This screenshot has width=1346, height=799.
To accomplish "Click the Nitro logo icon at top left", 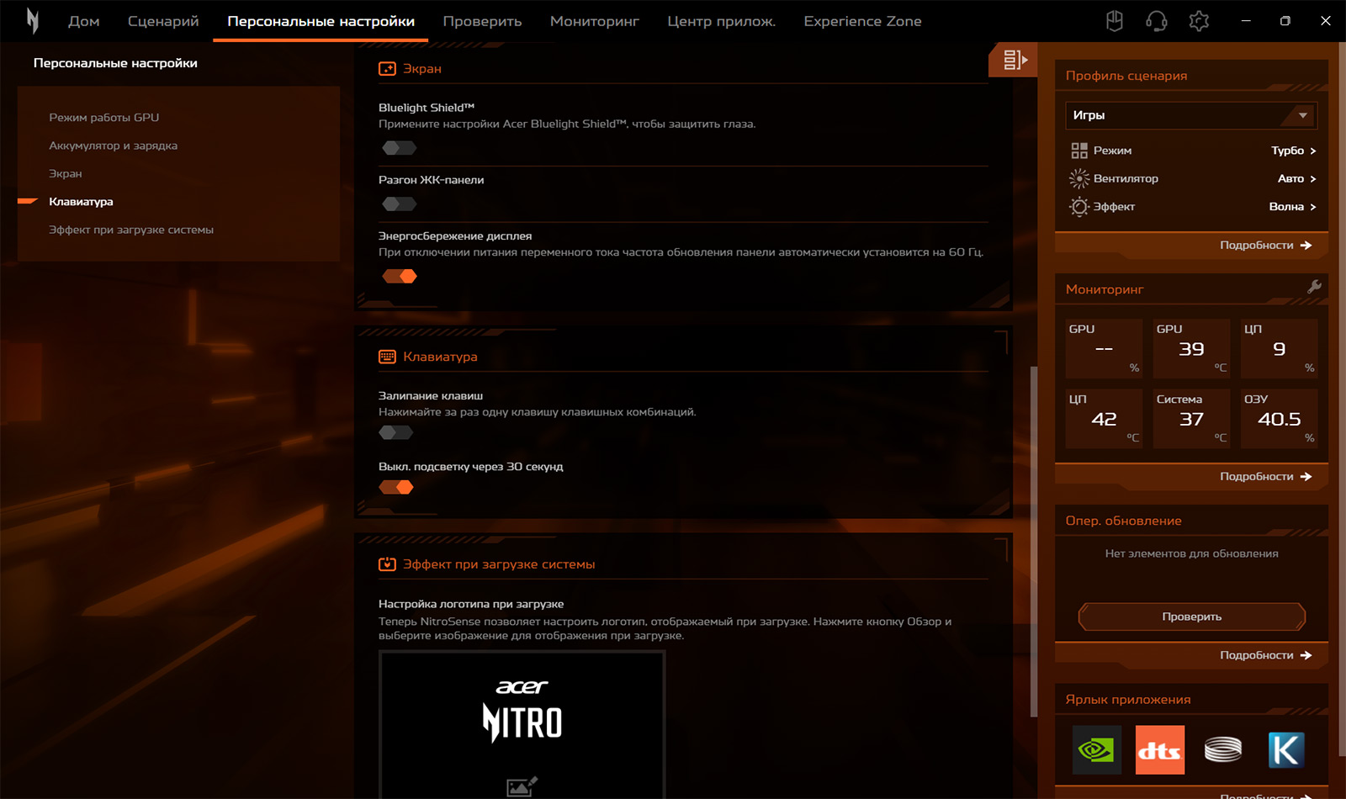I will coord(32,21).
